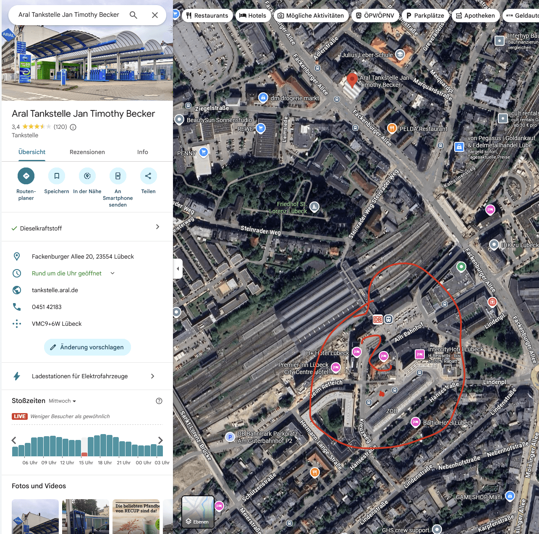
Task: Focus the search field with Aral Tankstelle text
Action: pyautogui.click(x=69, y=15)
